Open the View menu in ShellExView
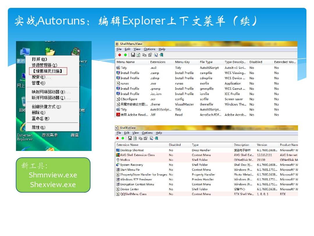Screen dimensions: 314x236 pyautogui.click(x=135, y=133)
